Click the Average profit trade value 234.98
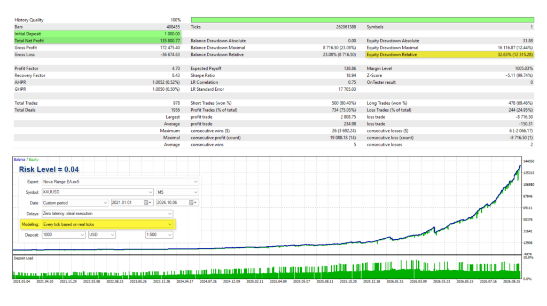Viewport: 547px width, 306px height. point(350,124)
